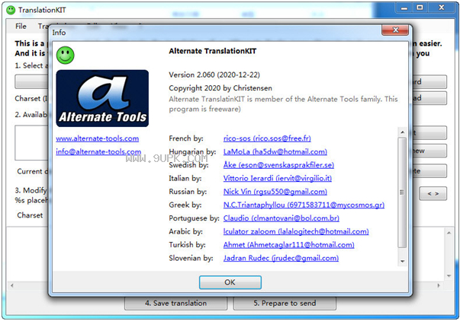Click the Alternate Tools logo image

coord(102,98)
